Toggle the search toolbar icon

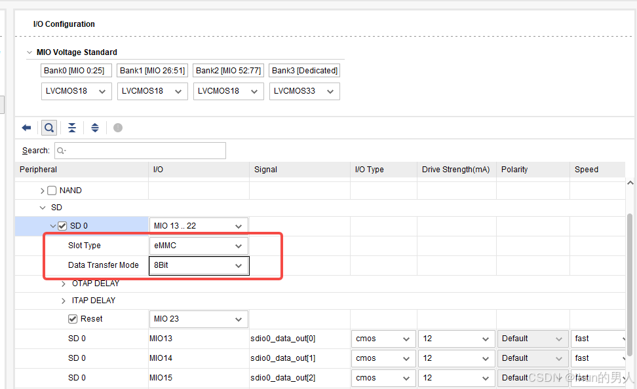[x=48, y=127]
